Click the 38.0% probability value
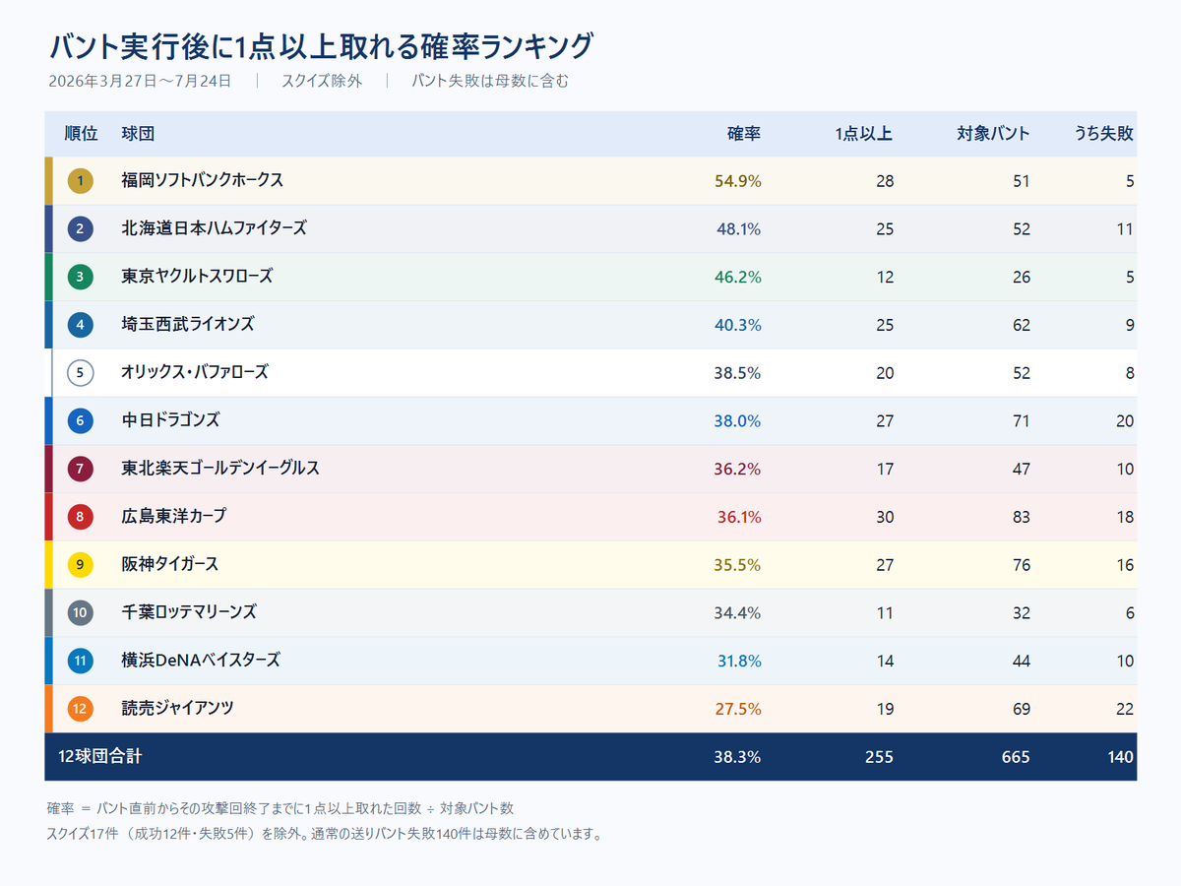Image resolution: width=1181 pixels, height=886 pixels. click(738, 421)
